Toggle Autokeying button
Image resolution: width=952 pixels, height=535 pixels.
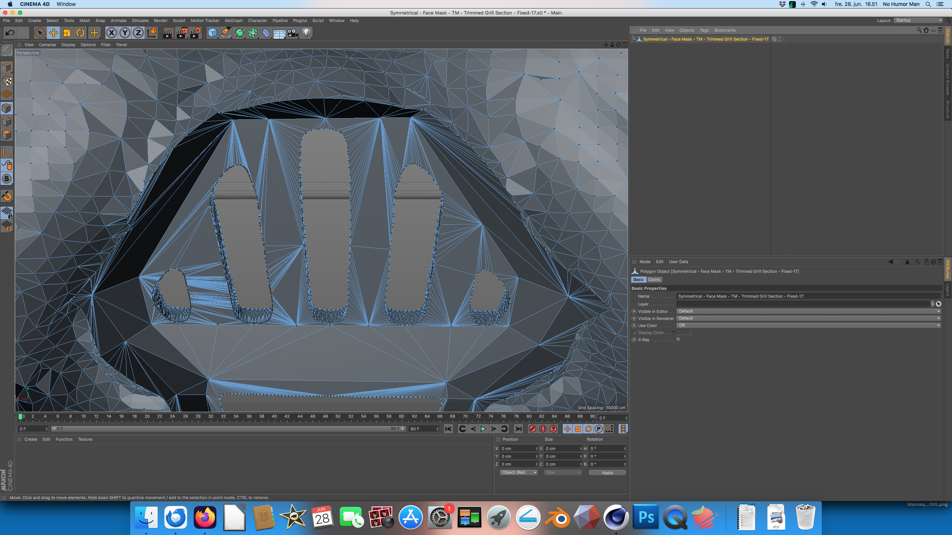[x=543, y=429]
